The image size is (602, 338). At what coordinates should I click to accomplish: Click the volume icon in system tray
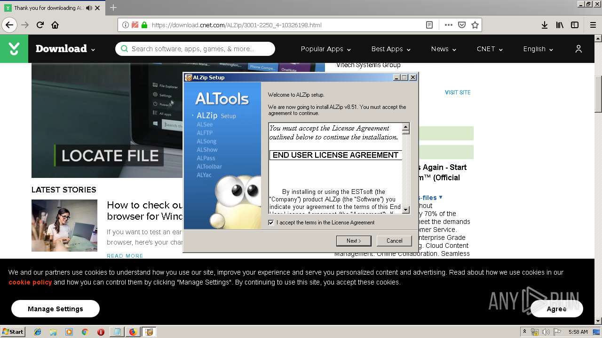(546, 332)
